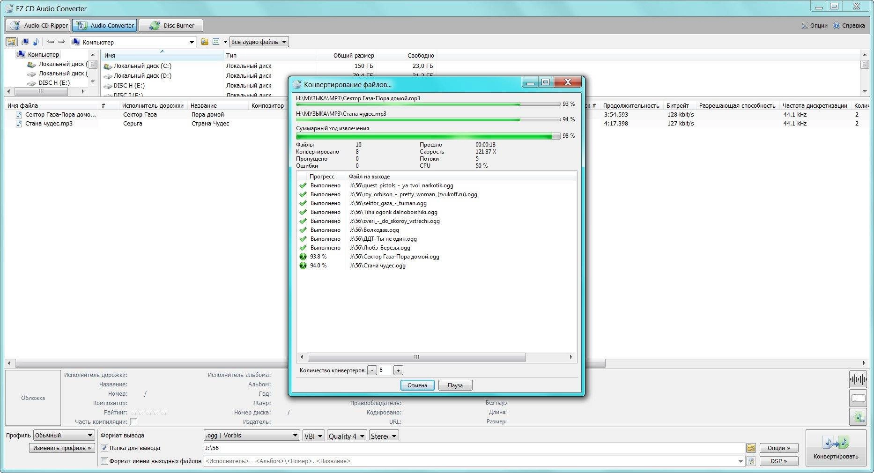Screen dimensions: 874x473
Task: Open the VBR mode dropdown
Action: pyautogui.click(x=313, y=436)
